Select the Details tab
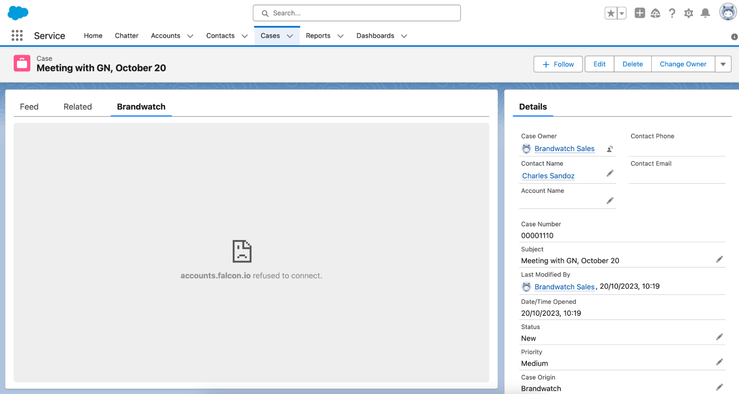This screenshot has height=394, width=739. (x=533, y=107)
